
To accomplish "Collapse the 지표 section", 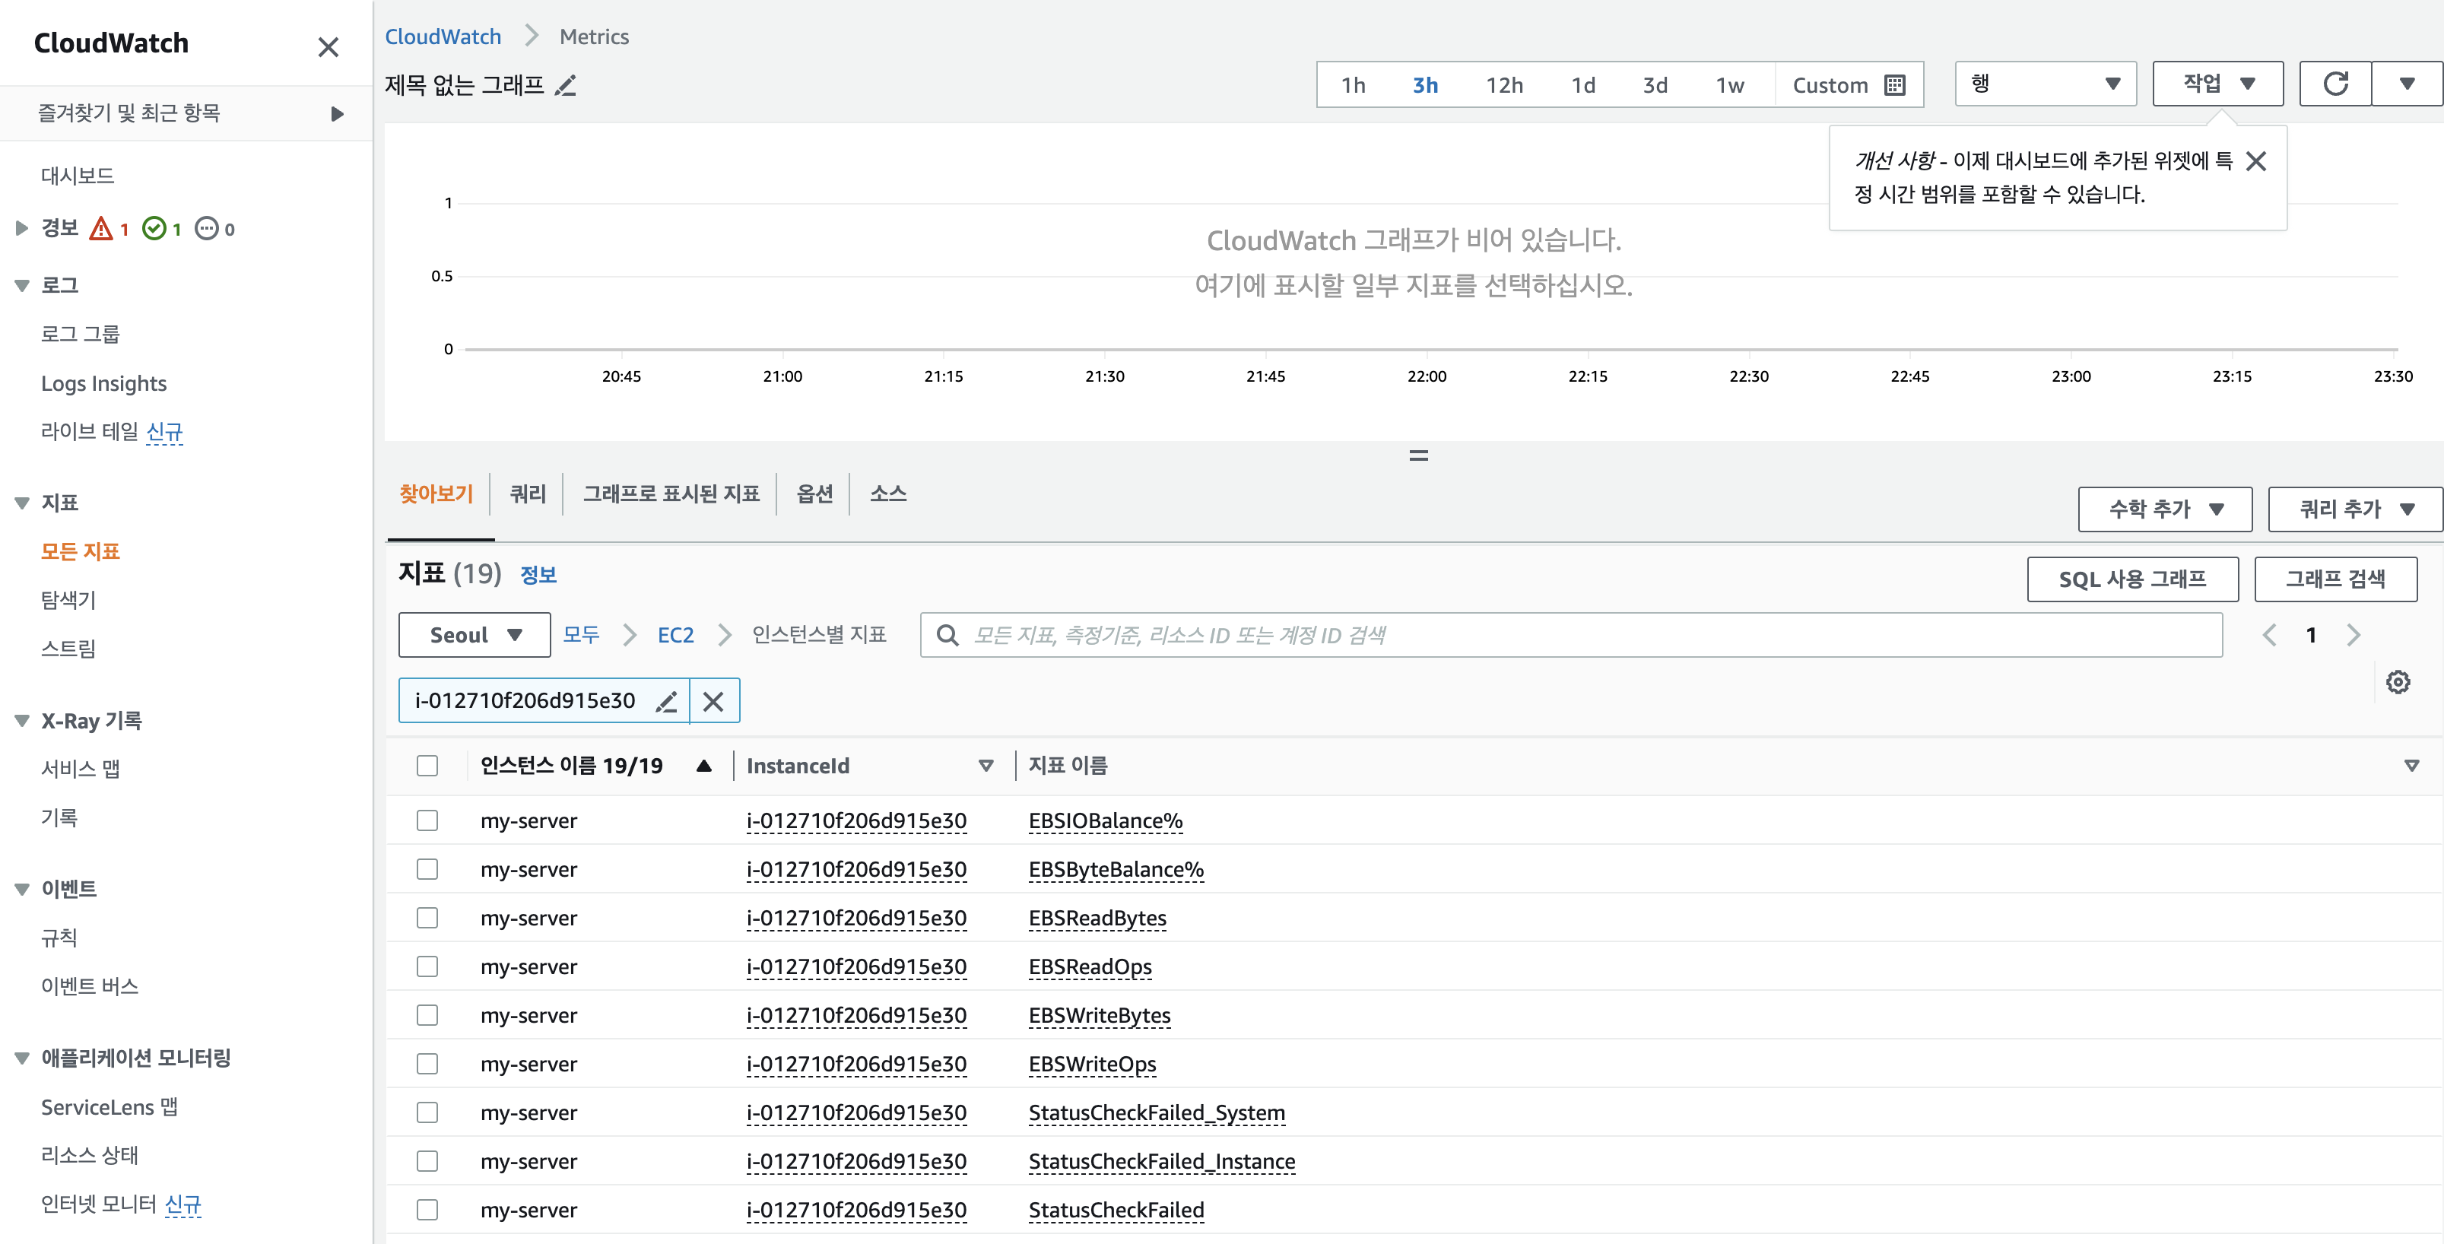I will pos(22,503).
